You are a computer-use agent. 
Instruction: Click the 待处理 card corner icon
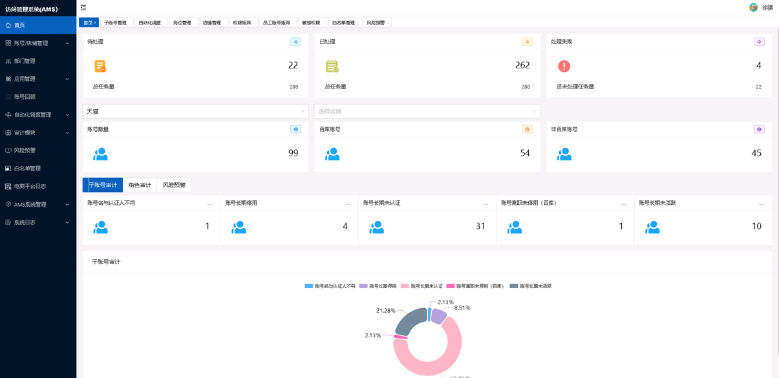click(295, 42)
